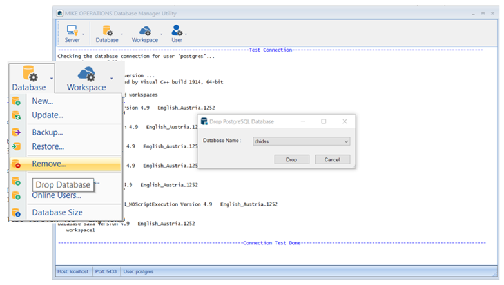Viewport: 504px width, 285px height.
Task: Minimize the Drop PostgreSQL Database dialog
Action: pos(303,121)
